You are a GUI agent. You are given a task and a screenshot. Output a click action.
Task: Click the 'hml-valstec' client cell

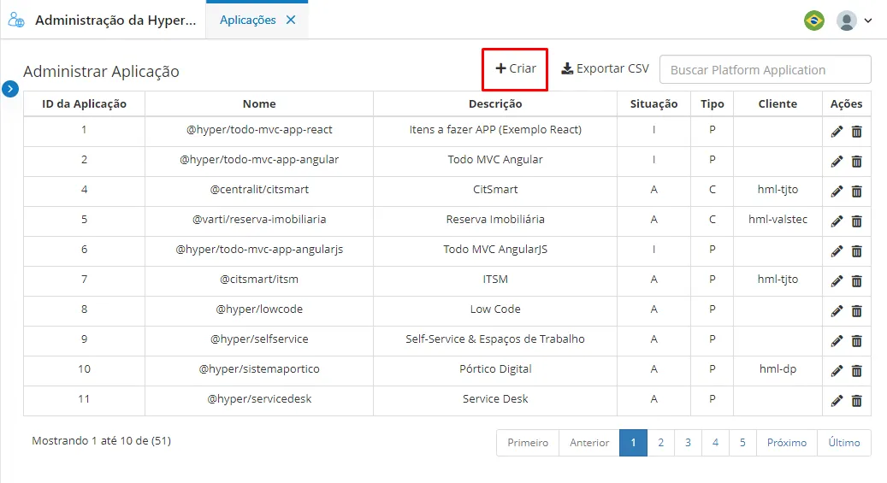click(778, 220)
